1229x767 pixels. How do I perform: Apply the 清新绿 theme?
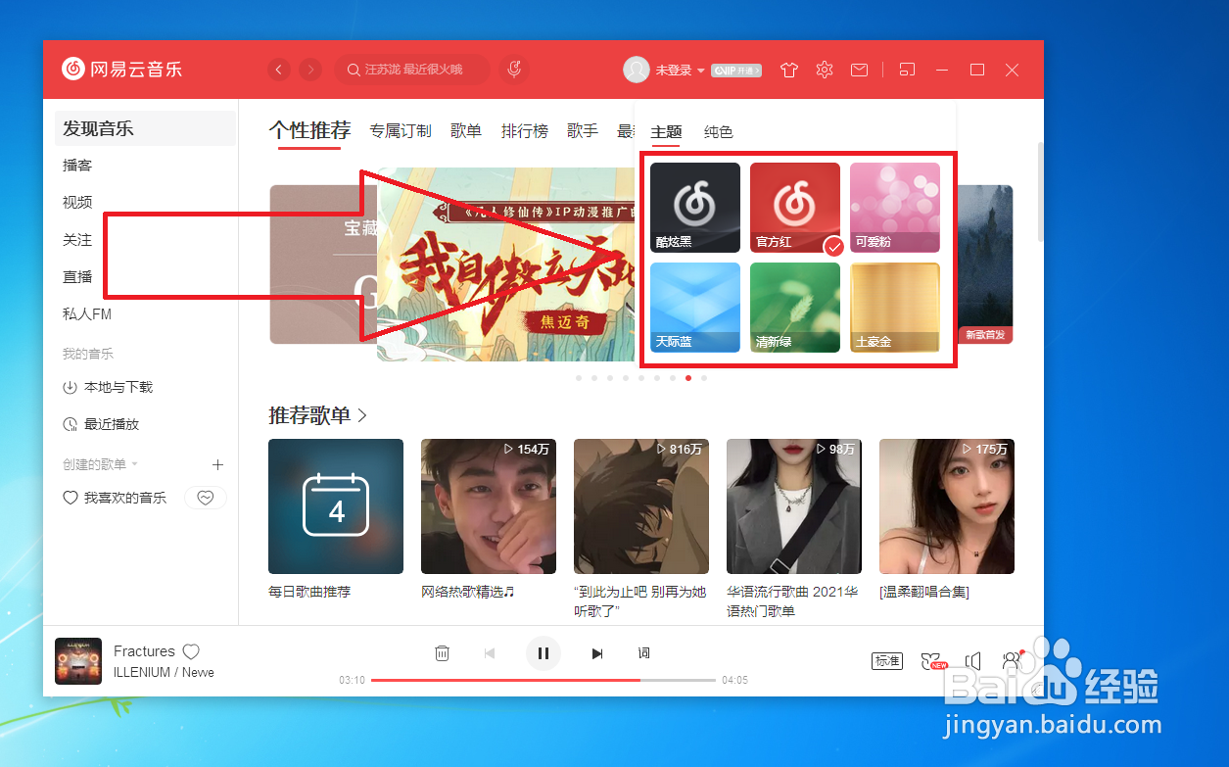click(x=795, y=308)
